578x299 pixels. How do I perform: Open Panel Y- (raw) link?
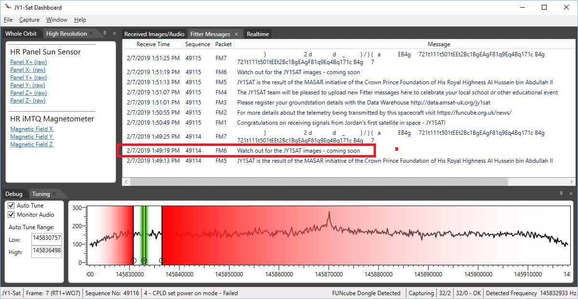click(27, 85)
